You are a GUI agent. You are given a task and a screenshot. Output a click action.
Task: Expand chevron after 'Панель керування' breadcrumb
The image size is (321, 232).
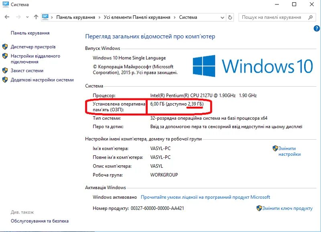[99, 17]
